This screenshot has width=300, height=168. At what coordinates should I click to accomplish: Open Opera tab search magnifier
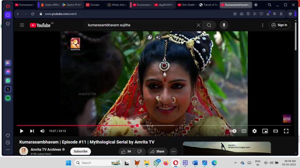pyautogui.click(x=270, y=5)
